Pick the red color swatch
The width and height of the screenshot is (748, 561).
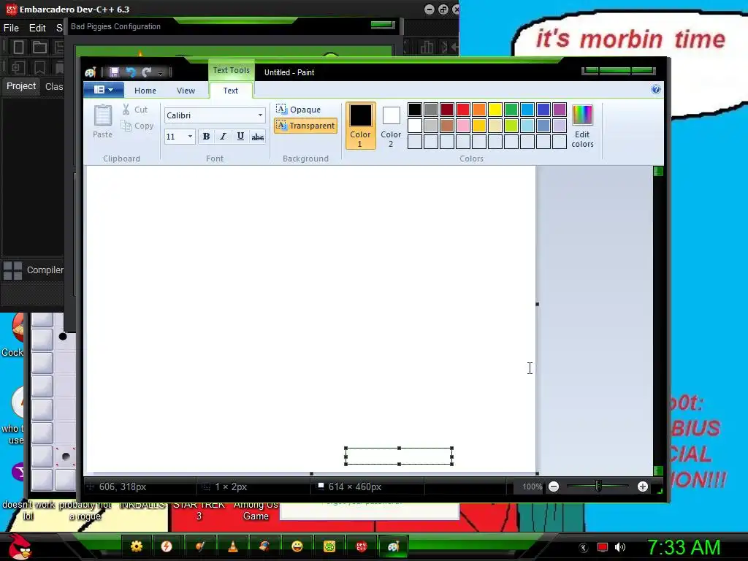(462, 110)
